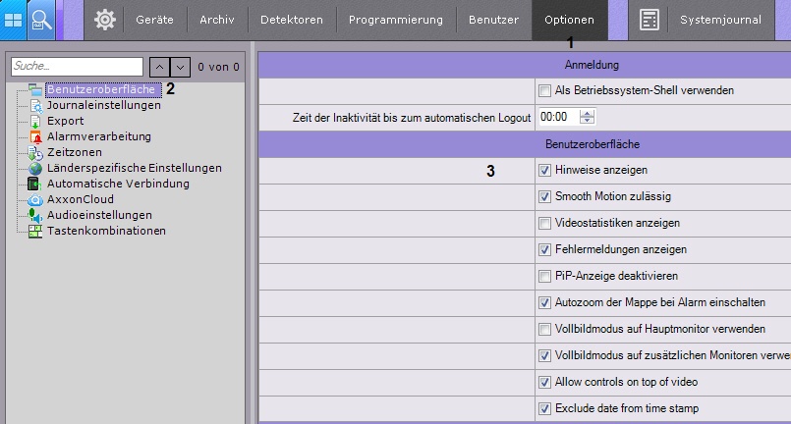The image size is (791, 424).
Task: Enable Als Betriebssystem-Shell verwenden checkbox
Action: [545, 91]
